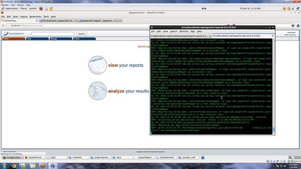The width and height of the screenshot is (301, 169).
Task: Open Firefox Bookmarks menu
Action: 35,17
